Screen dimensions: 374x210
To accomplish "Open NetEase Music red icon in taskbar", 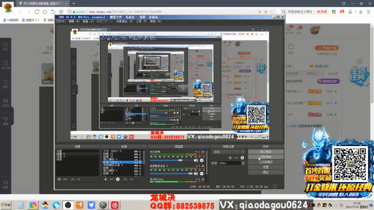I will 115,205.
